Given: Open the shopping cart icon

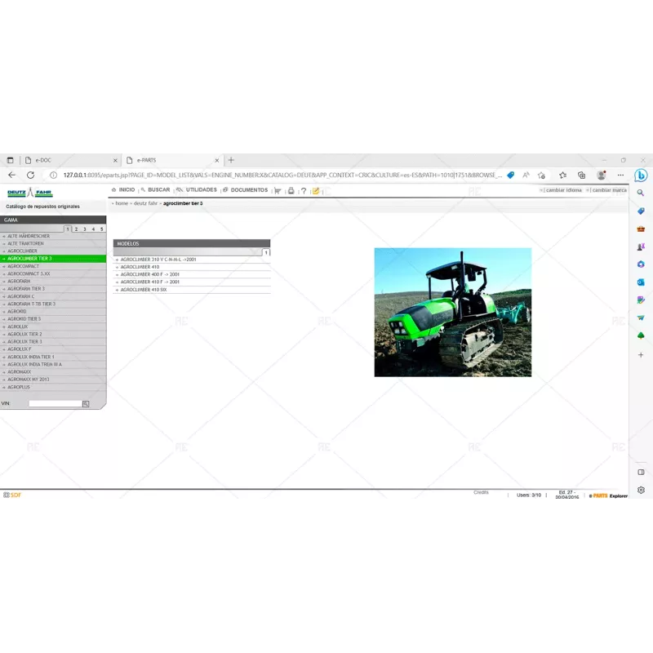Looking at the screenshot, I should coord(277,189).
